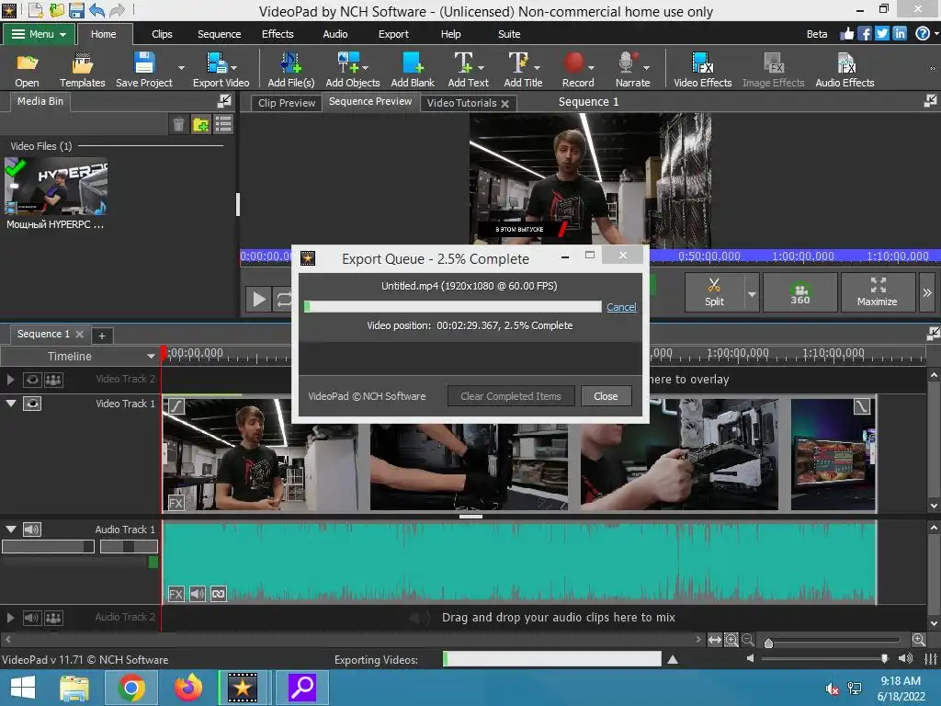Toggle the group icon on Video Track 2
The width and height of the screenshot is (941, 706).
(x=53, y=380)
